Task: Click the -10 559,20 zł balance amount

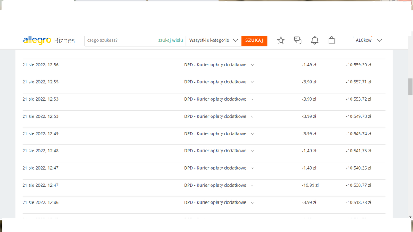Action: click(358, 65)
